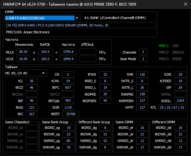
Task: Click the MCLK frequency value 3799.8
Action: [x=68, y=52]
